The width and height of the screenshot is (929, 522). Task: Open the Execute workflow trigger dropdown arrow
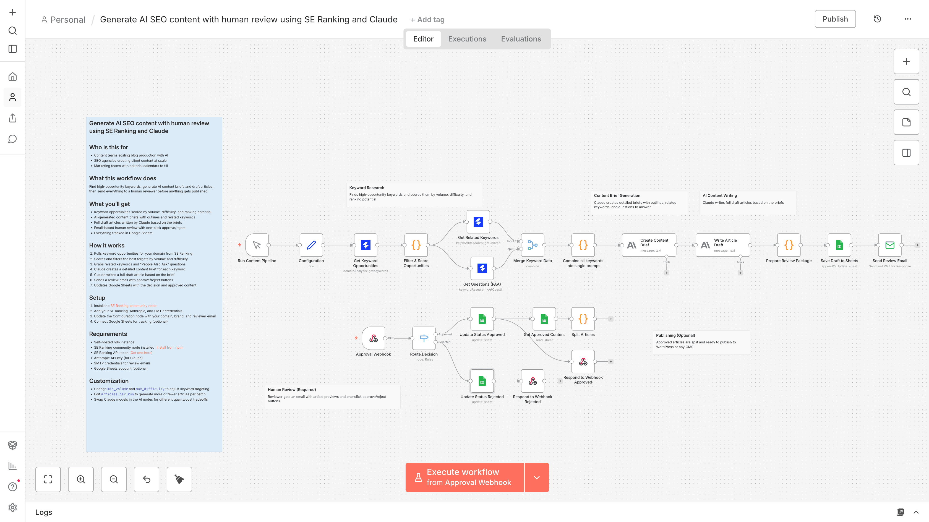coord(537,477)
